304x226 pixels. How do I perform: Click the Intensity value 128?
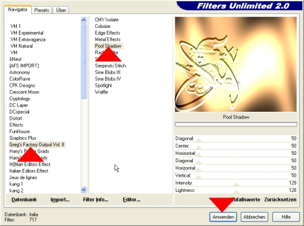[x=292, y=183]
